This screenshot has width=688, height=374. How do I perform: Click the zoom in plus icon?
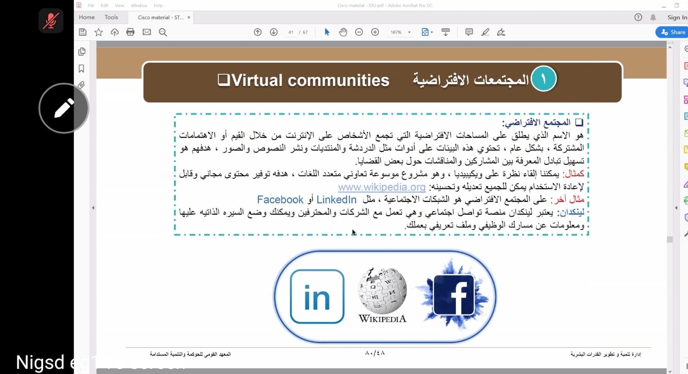(x=375, y=32)
